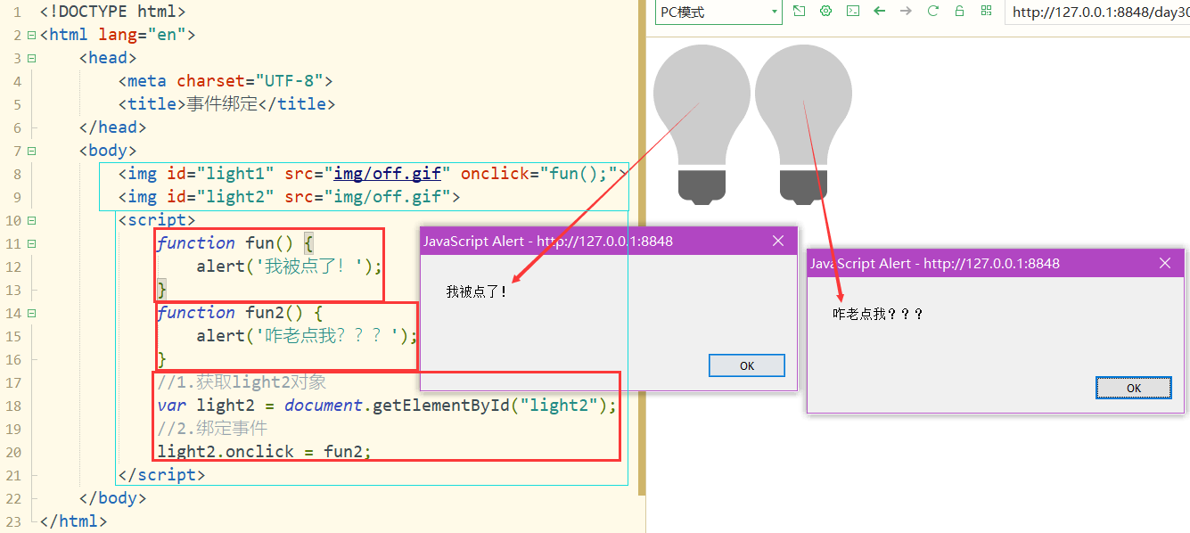Go back with the left arrow icon
The width and height of the screenshot is (1190, 533).
[x=880, y=12]
